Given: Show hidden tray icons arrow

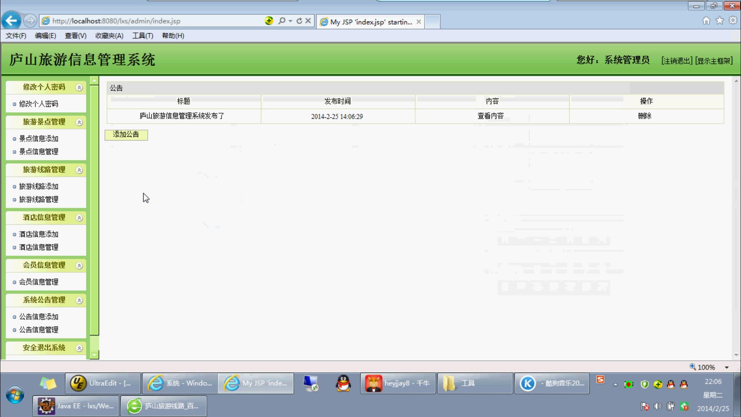Looking at the screenshot, I should [x=616, y=385].
